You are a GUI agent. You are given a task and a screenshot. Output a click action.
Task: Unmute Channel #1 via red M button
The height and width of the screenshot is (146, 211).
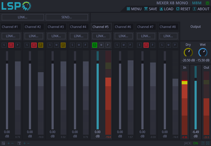point(11,45)
